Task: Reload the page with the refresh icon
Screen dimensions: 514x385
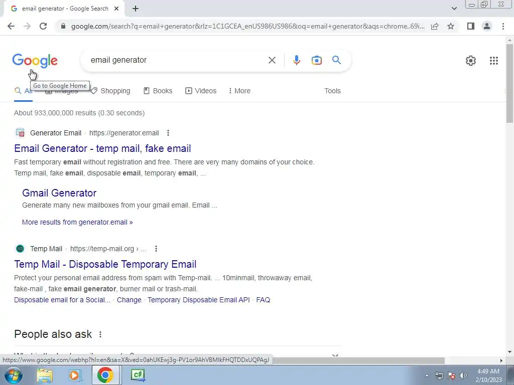Action: tap(43, 26)
